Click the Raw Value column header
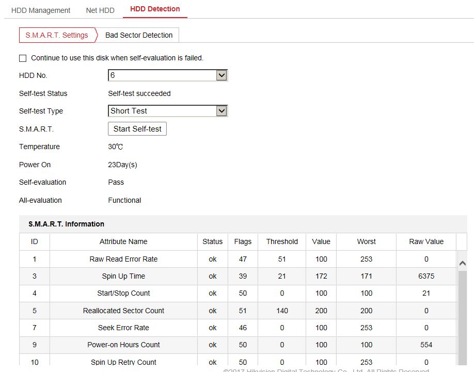The height and width of the screenshot is (372, 474). tap(426, 241)
